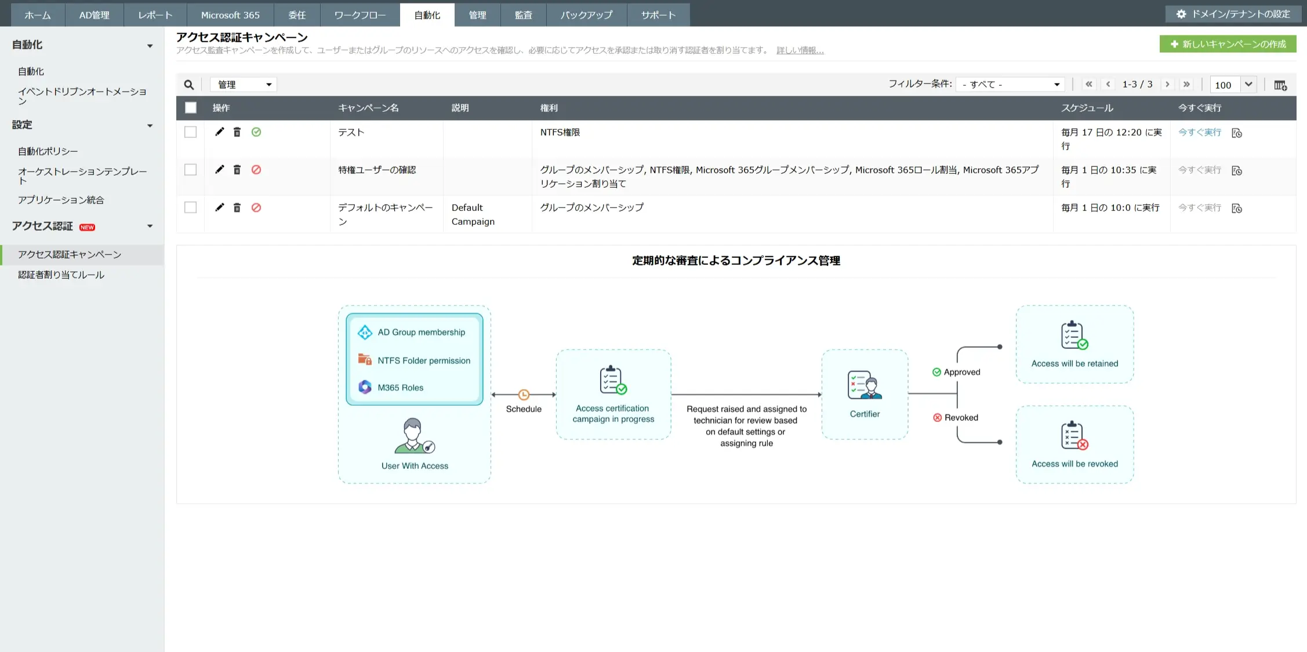Switch to the ホーム tab
This screenshot has width=1307, height=652.
[38, 15]
